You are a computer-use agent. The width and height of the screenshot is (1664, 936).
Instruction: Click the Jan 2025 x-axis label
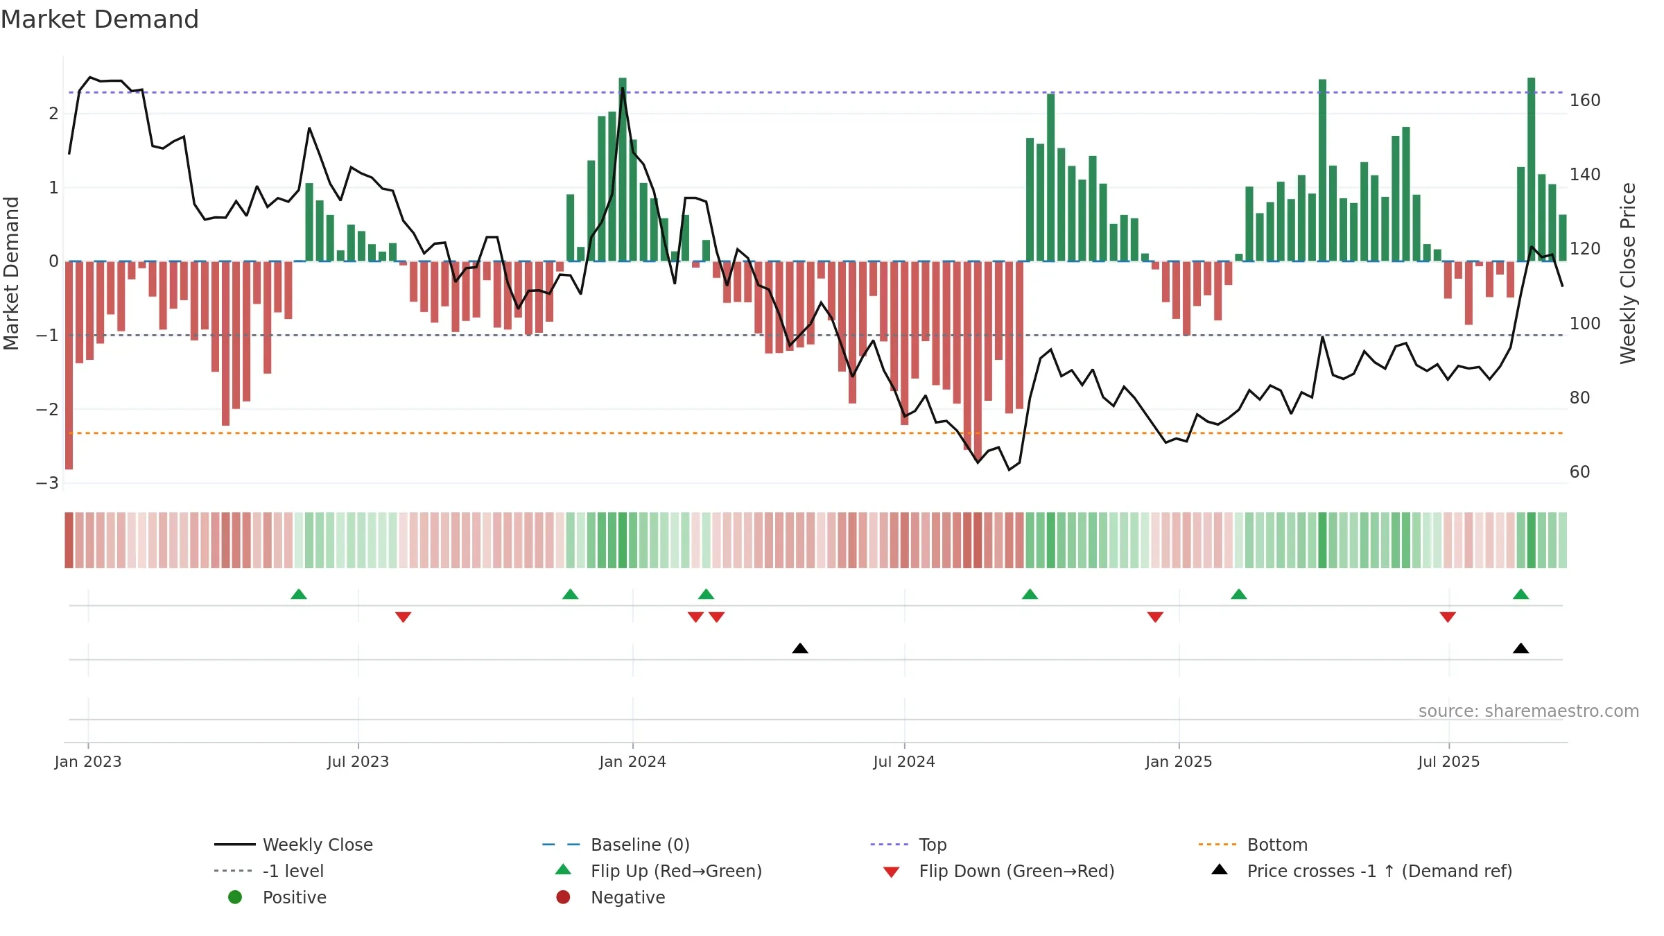click(1179, 761)
